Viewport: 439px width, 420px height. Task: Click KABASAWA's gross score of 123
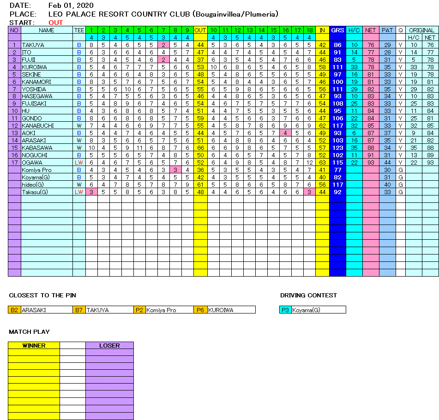(337, 148)
